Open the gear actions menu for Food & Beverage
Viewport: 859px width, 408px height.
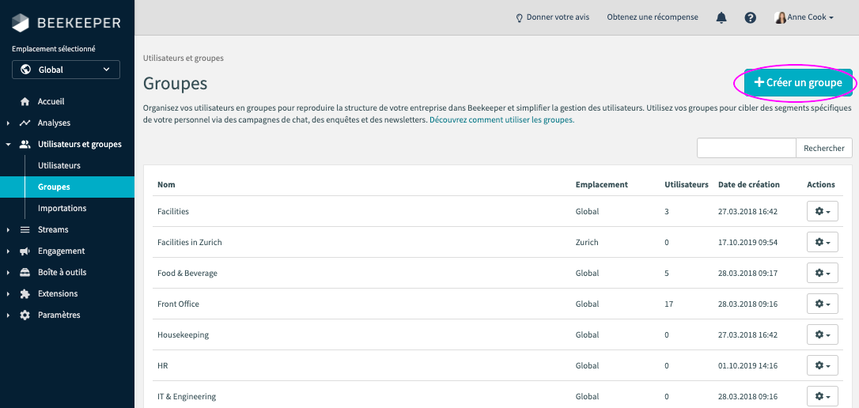coord(823,273)
